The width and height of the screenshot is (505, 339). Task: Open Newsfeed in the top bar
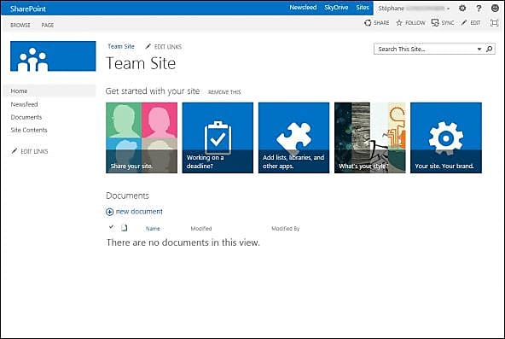[303, 8]
